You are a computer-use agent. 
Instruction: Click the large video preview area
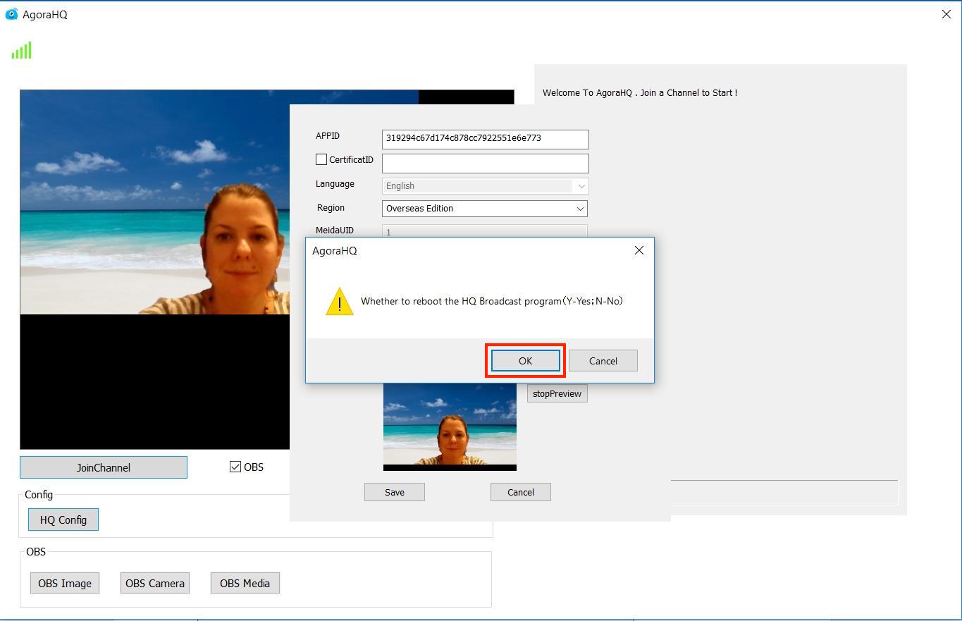[x=154, y=269]
